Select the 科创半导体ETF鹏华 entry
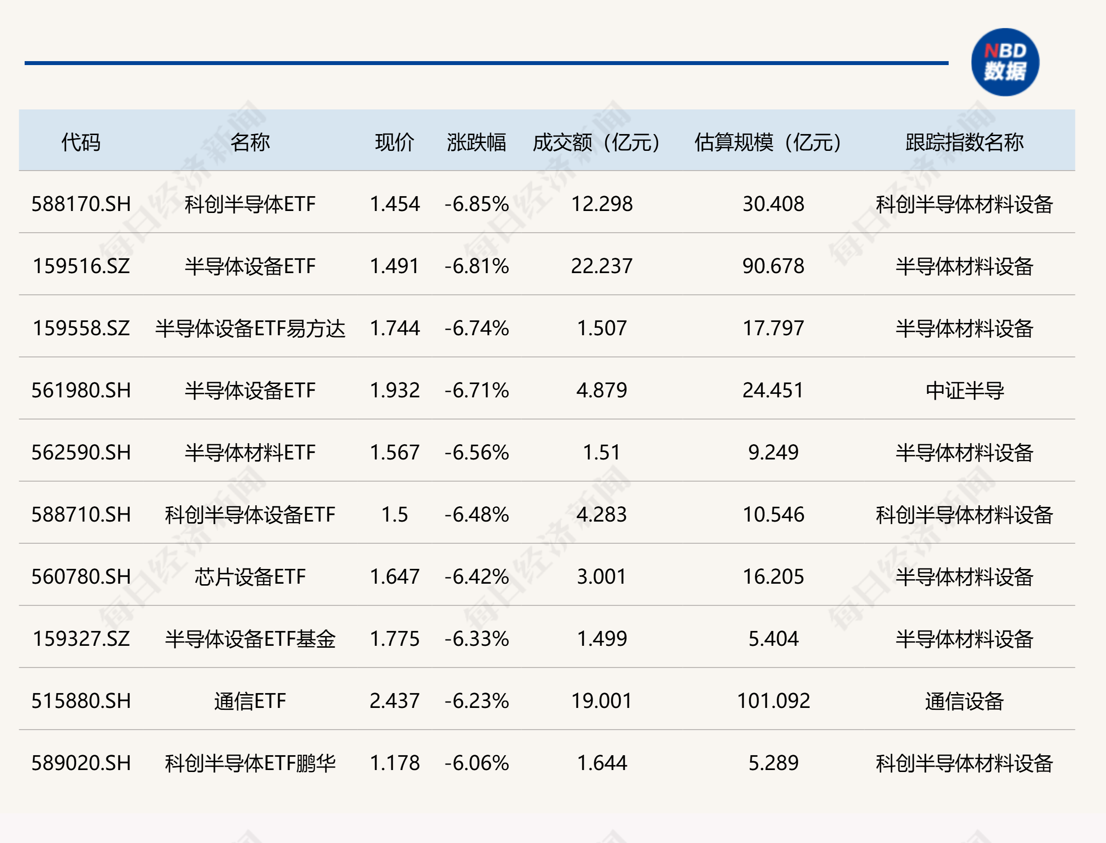Screen dimensions: 1106x843 [250, 763]
